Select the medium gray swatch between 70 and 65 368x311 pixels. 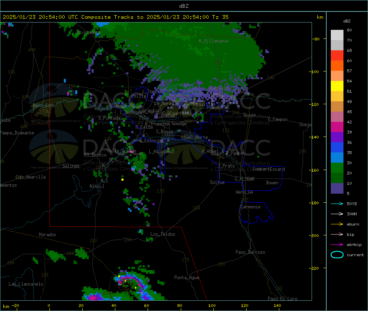pyautogui.click(x=337, y=45)
